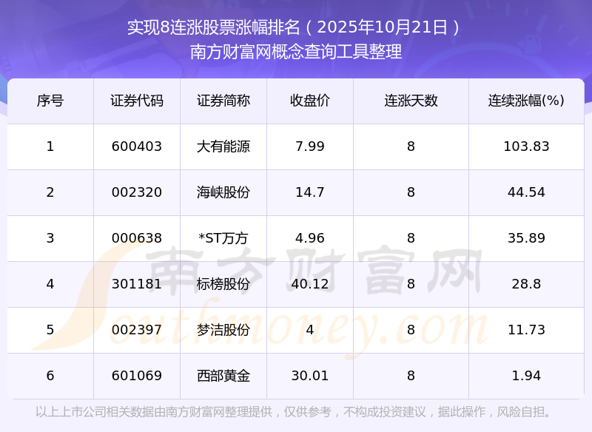Select the 连涨天数 column header

point(411,101)
